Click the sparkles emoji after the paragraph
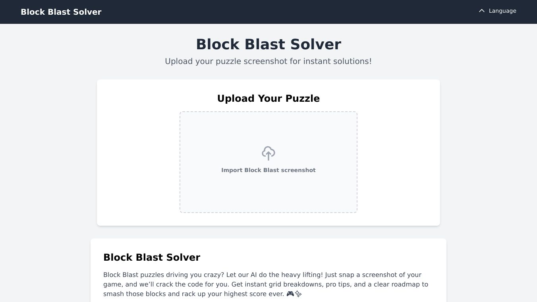 pyautogui.click(x=298, y=294)
